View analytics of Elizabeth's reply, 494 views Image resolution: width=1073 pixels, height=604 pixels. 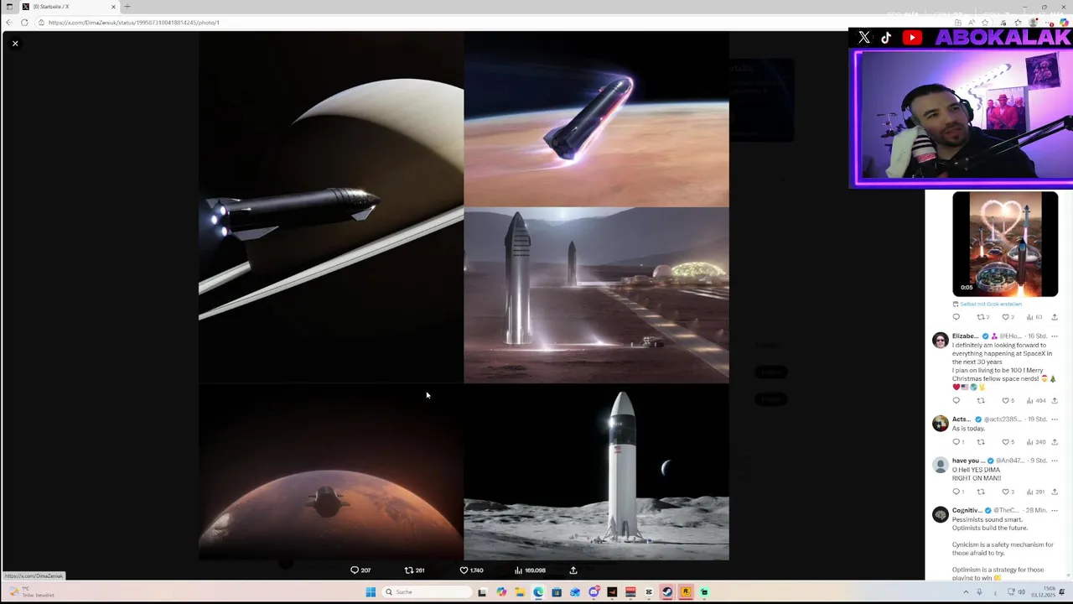coord(1035,400)
